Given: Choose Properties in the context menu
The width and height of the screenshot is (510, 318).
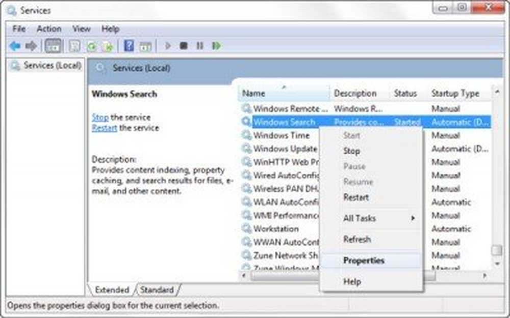Looking at the screenshot, I should pos(371,261).
